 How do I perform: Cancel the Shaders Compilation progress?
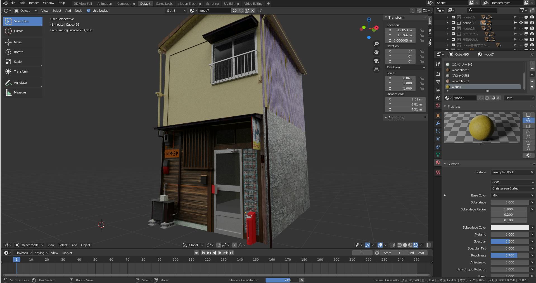pyautogui.click(x=302, y=280)
